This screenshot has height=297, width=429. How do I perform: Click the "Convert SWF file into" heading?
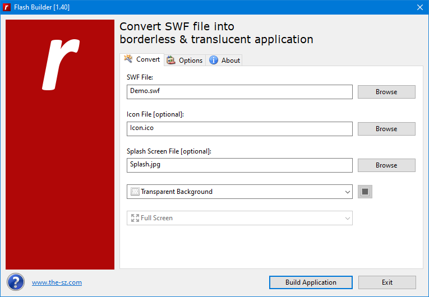click(177, 26)
